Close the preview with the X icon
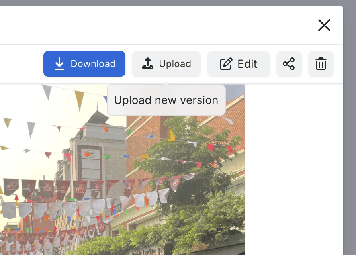 pos(324,25)
